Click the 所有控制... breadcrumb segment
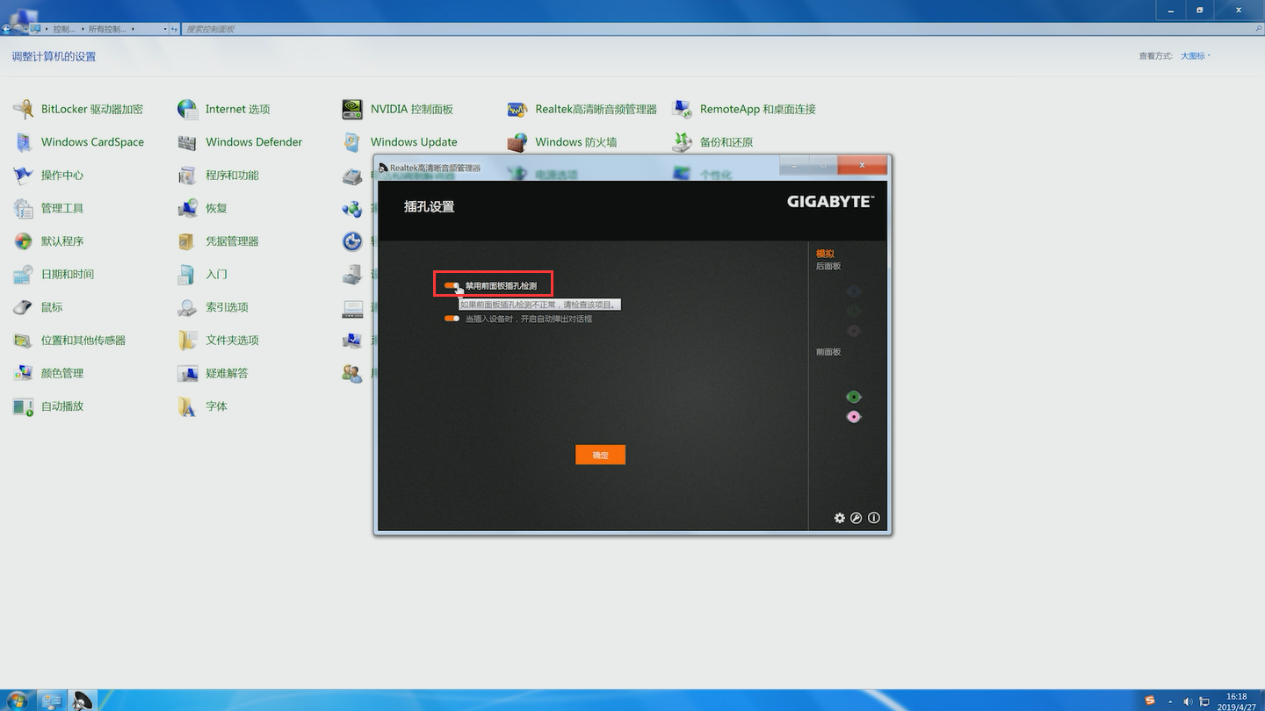Image resolution: width=1265 pixels, height=711 pixels. pyautogui.click(x=108, y=29)
